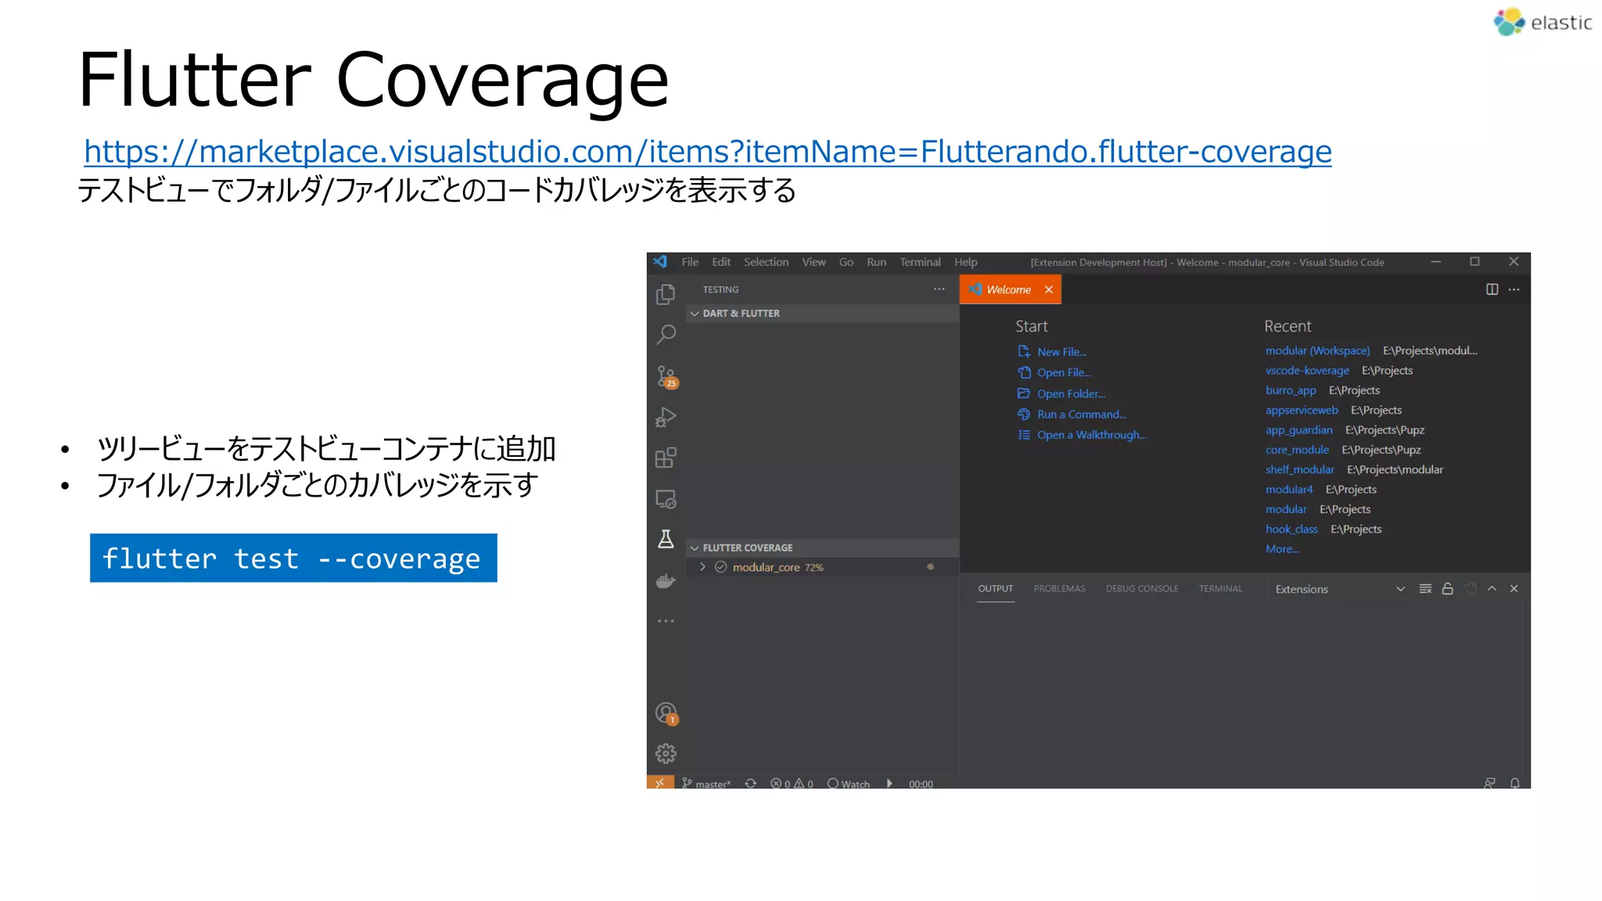The width and height of the screenshot is (1602, 901).
Task: Open the Docker whale icon
Action: tap(666, 581)
